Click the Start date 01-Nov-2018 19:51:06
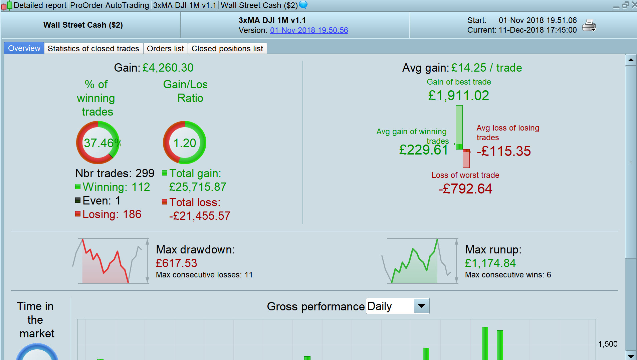The height and width of the screenshot is (360, 637). click(538, 20)
